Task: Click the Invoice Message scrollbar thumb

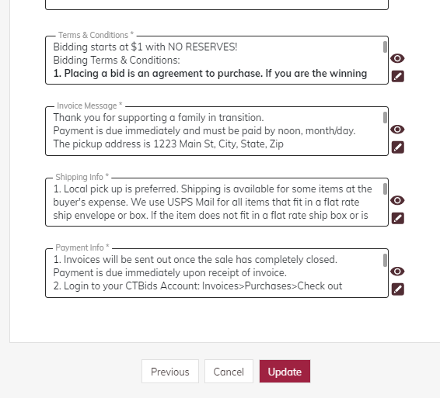Action: [x=385, y=117]
